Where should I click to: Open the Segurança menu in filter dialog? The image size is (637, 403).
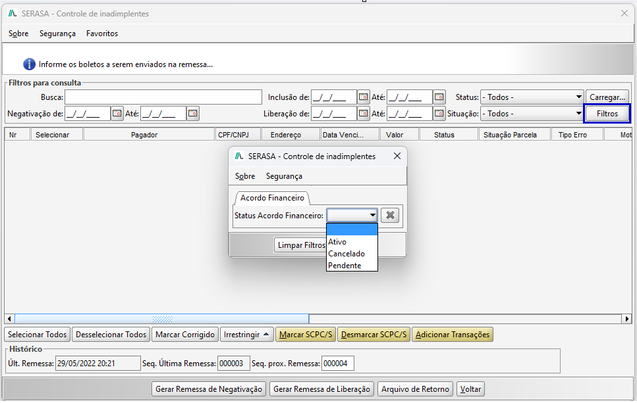tap(284, 176)
